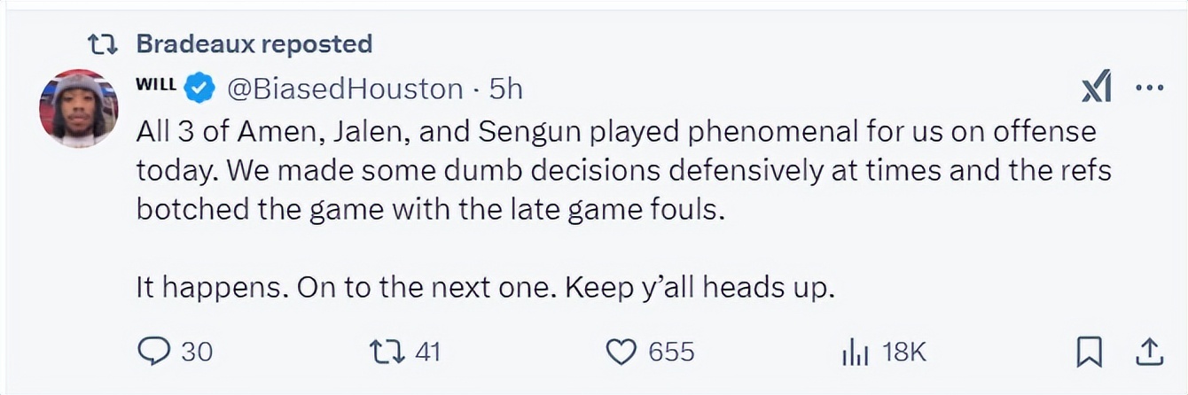Viewport: 1188px width, 395px height.
Task: Open Grok actions icon on tweet
Action: pos(1097,89)
